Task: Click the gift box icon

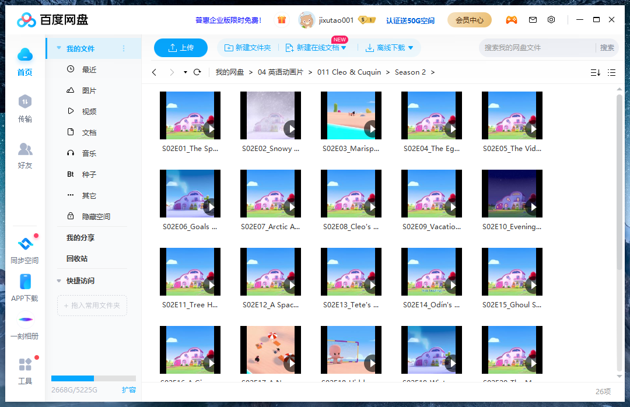Action: coord(282,20)
